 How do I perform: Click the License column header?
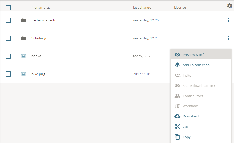[x=180, y=8]
